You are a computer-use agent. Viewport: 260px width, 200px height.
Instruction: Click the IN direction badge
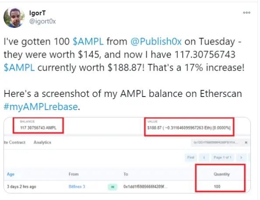(x=112, y=187)
